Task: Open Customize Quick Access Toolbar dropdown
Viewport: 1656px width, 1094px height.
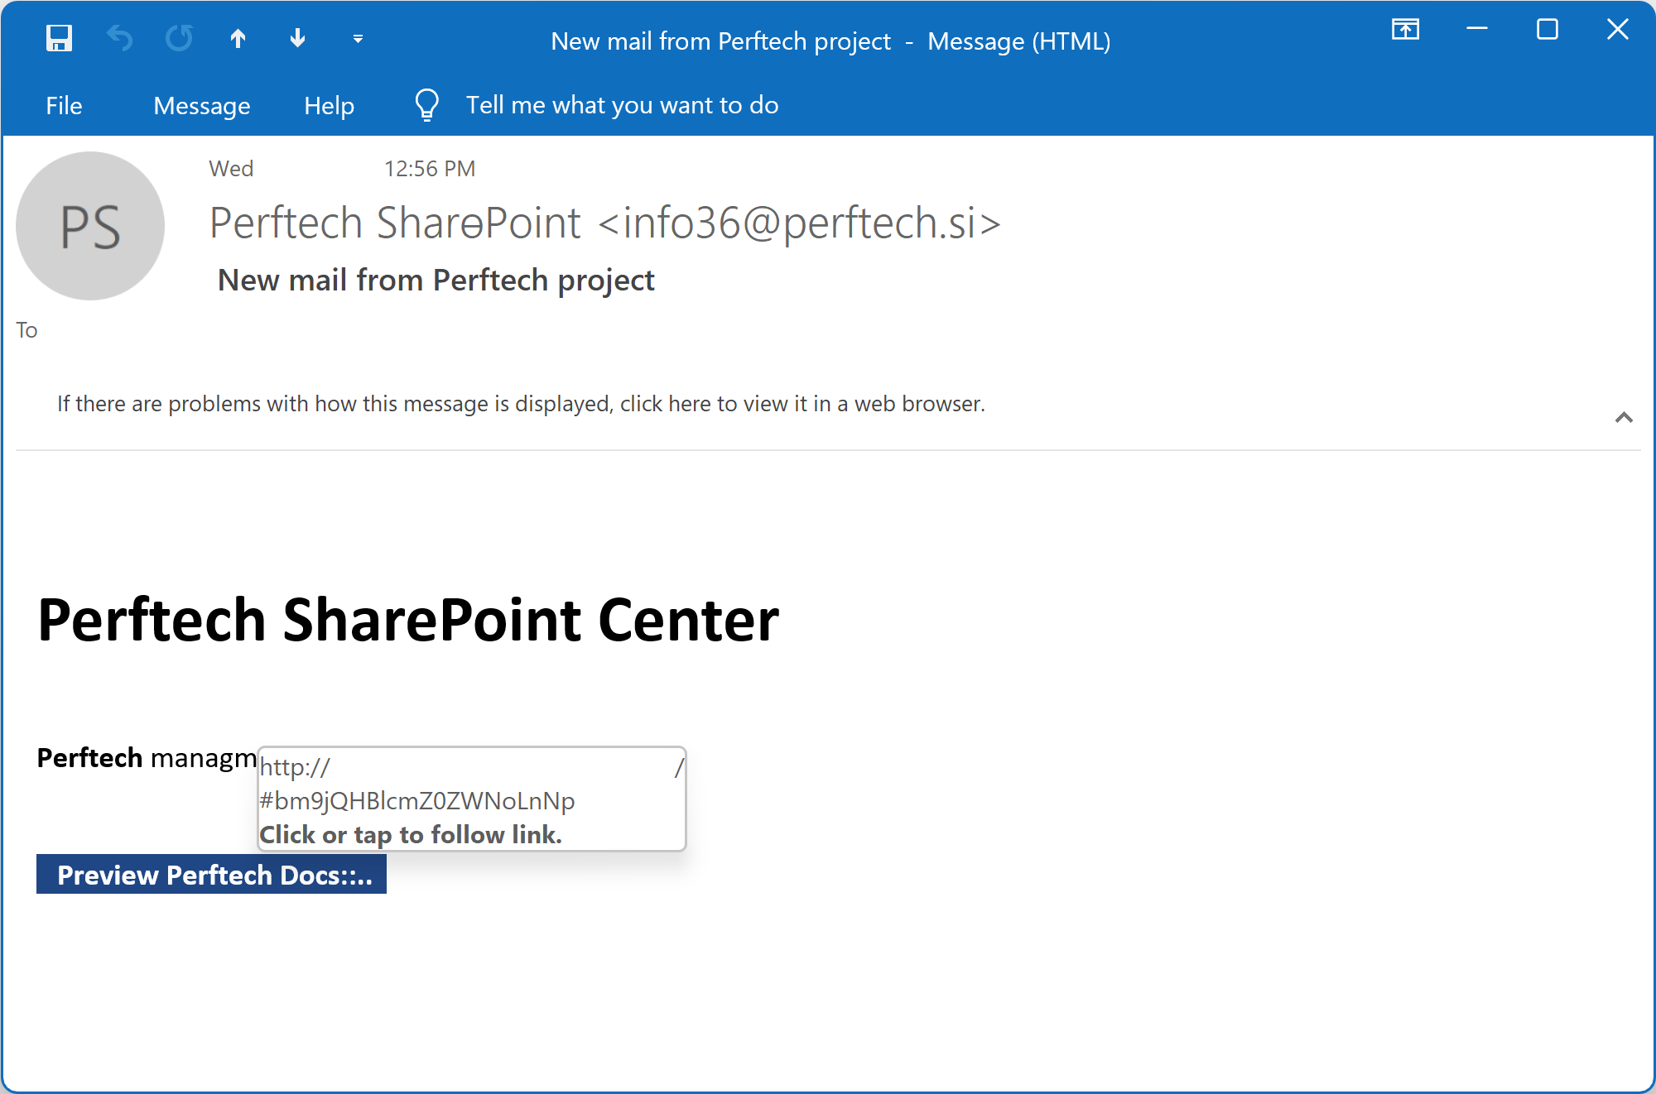Action: point(358,39)
